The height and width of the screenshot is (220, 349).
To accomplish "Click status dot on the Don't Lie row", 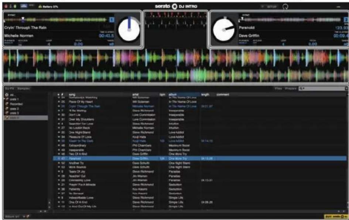I will click(x=59, y=115).
